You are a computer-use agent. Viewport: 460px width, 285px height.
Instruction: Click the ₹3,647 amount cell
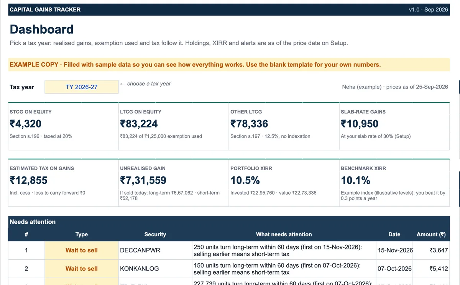coord(431,250)
